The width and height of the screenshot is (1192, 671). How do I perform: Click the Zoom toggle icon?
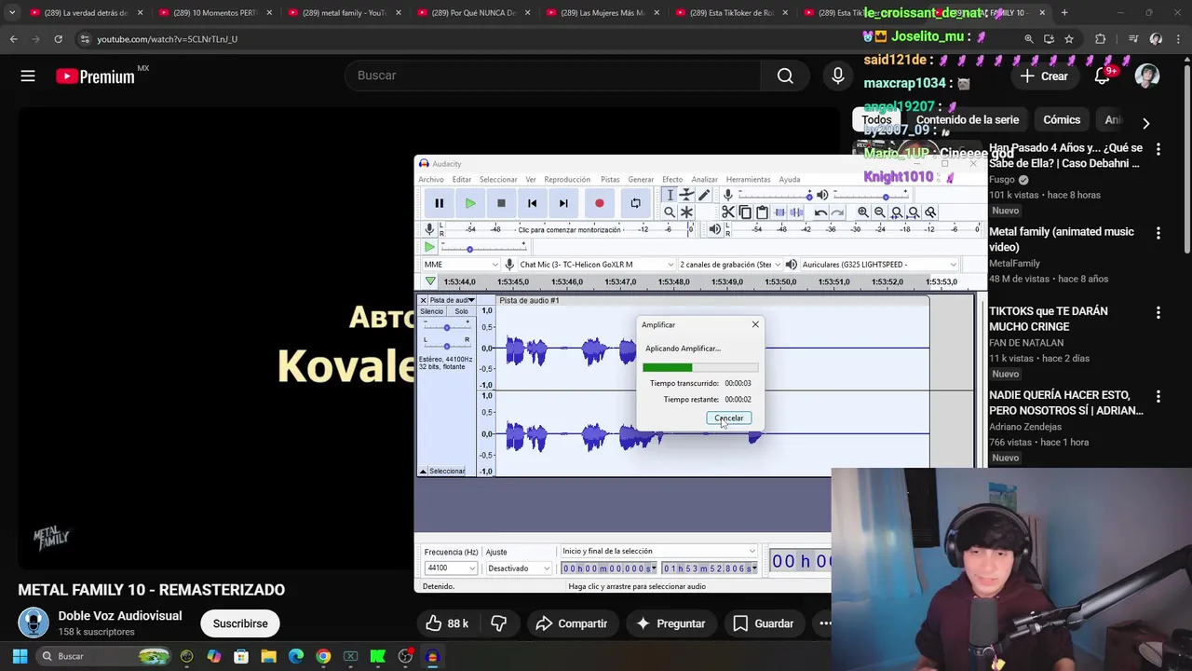[x=930, y=212]
